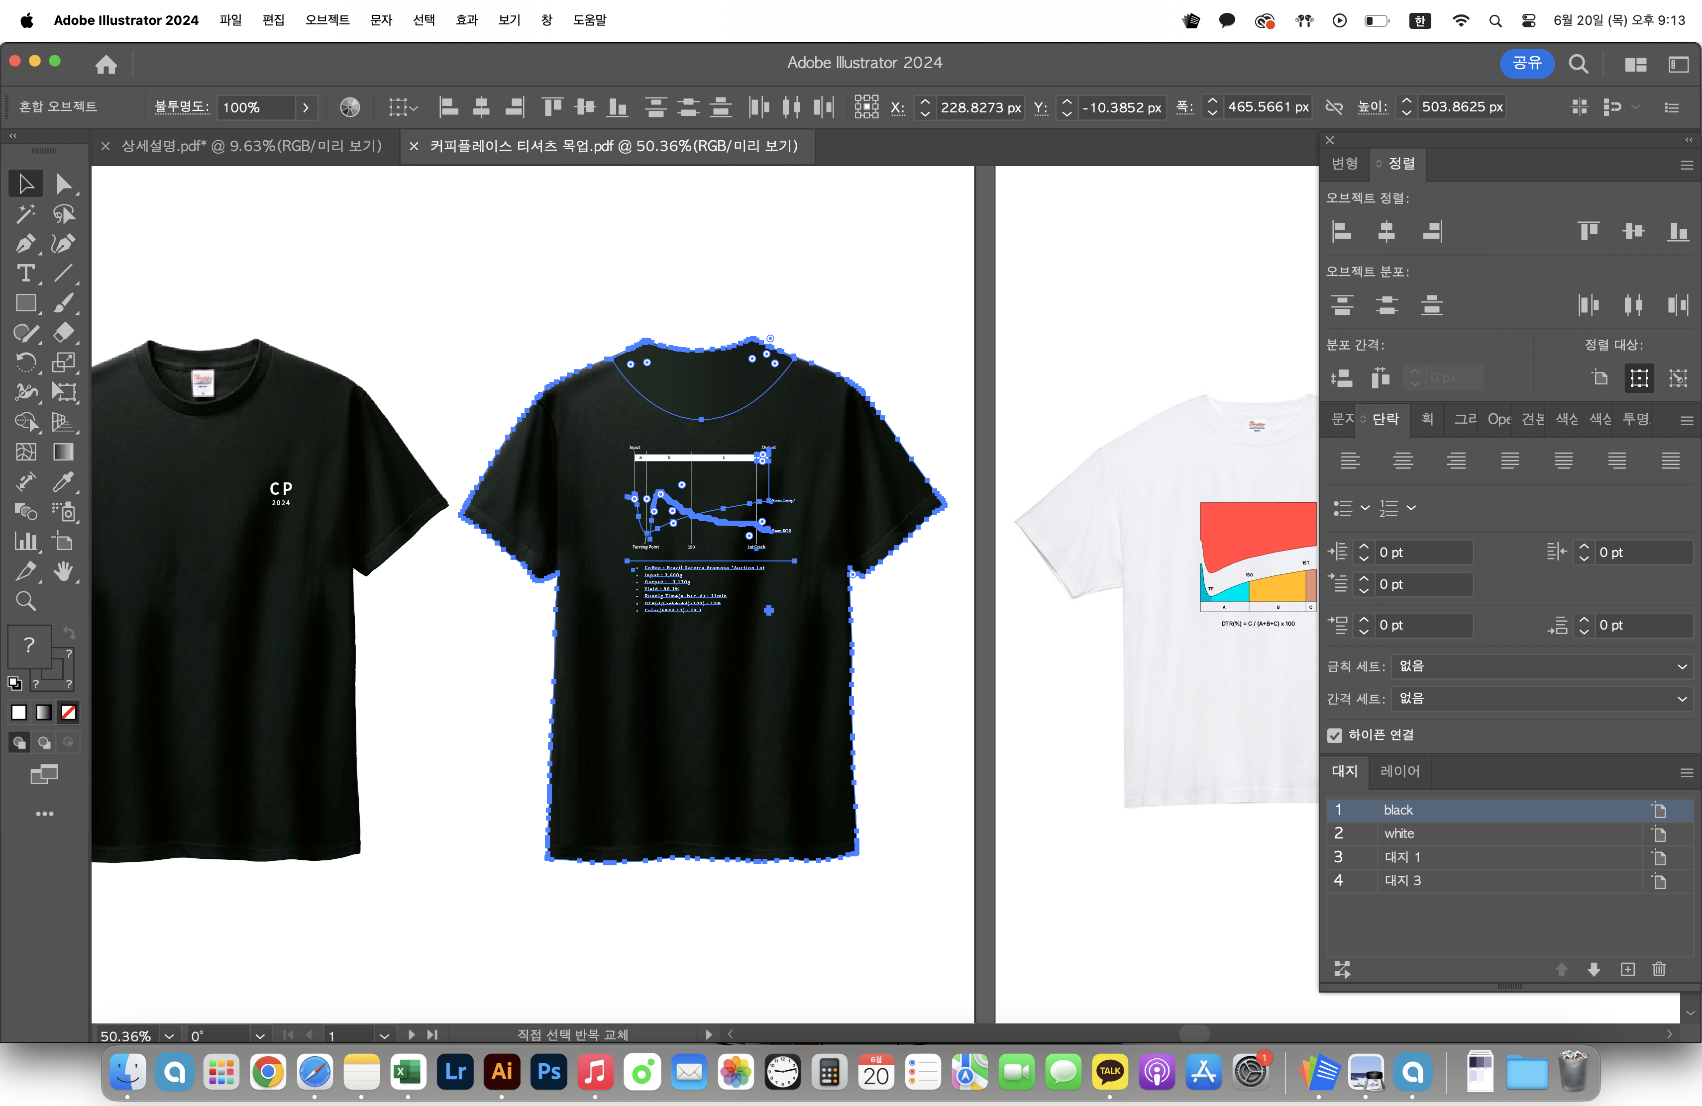The image size is (1702, 1106).
Task: Reset to default fill and stroke
Action: coord(14,683)
